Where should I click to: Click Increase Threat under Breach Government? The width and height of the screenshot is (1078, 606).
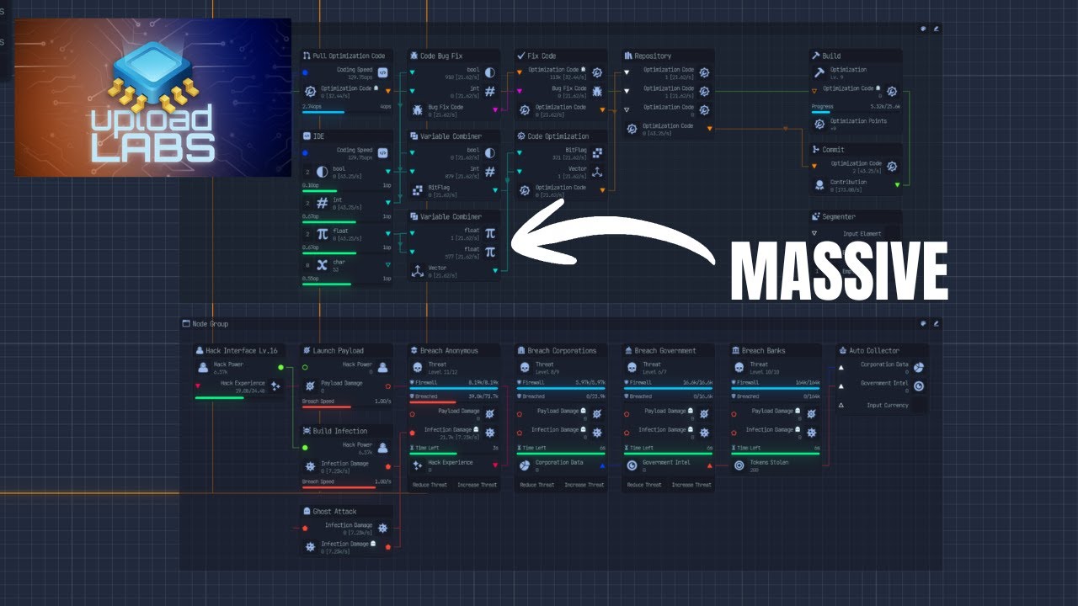point(691,485)
